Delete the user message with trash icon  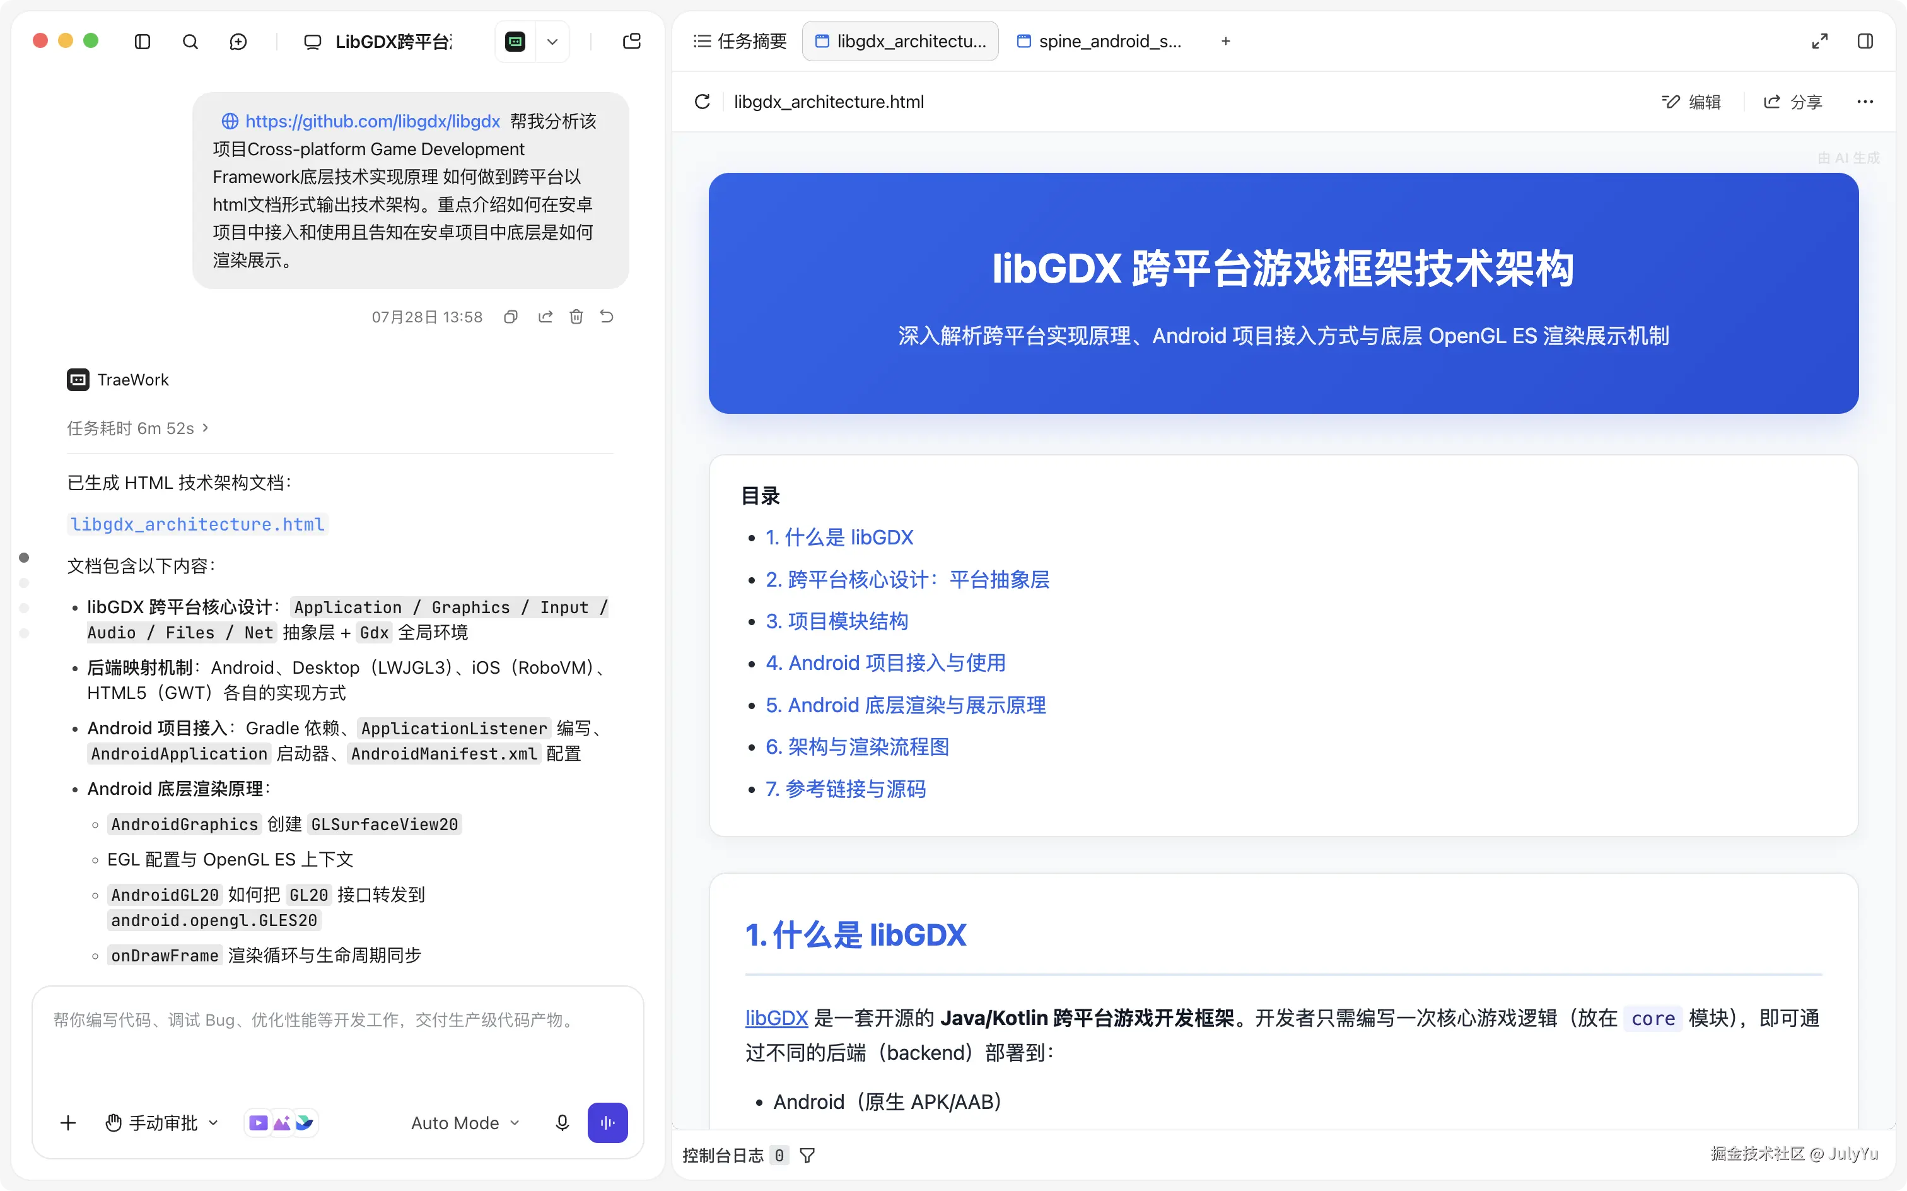click(x=576, y=317)
